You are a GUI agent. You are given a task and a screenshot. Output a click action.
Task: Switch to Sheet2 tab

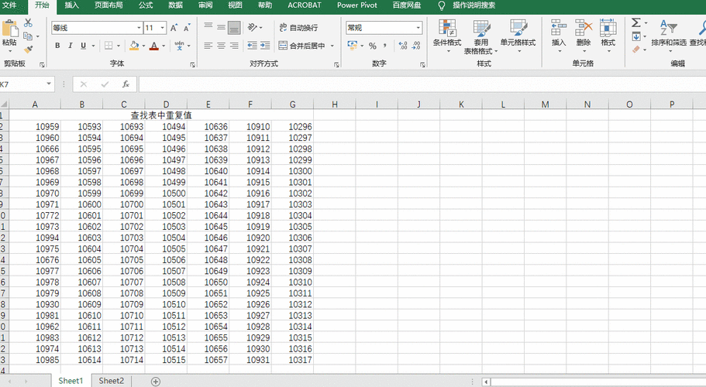click(112, 381)
